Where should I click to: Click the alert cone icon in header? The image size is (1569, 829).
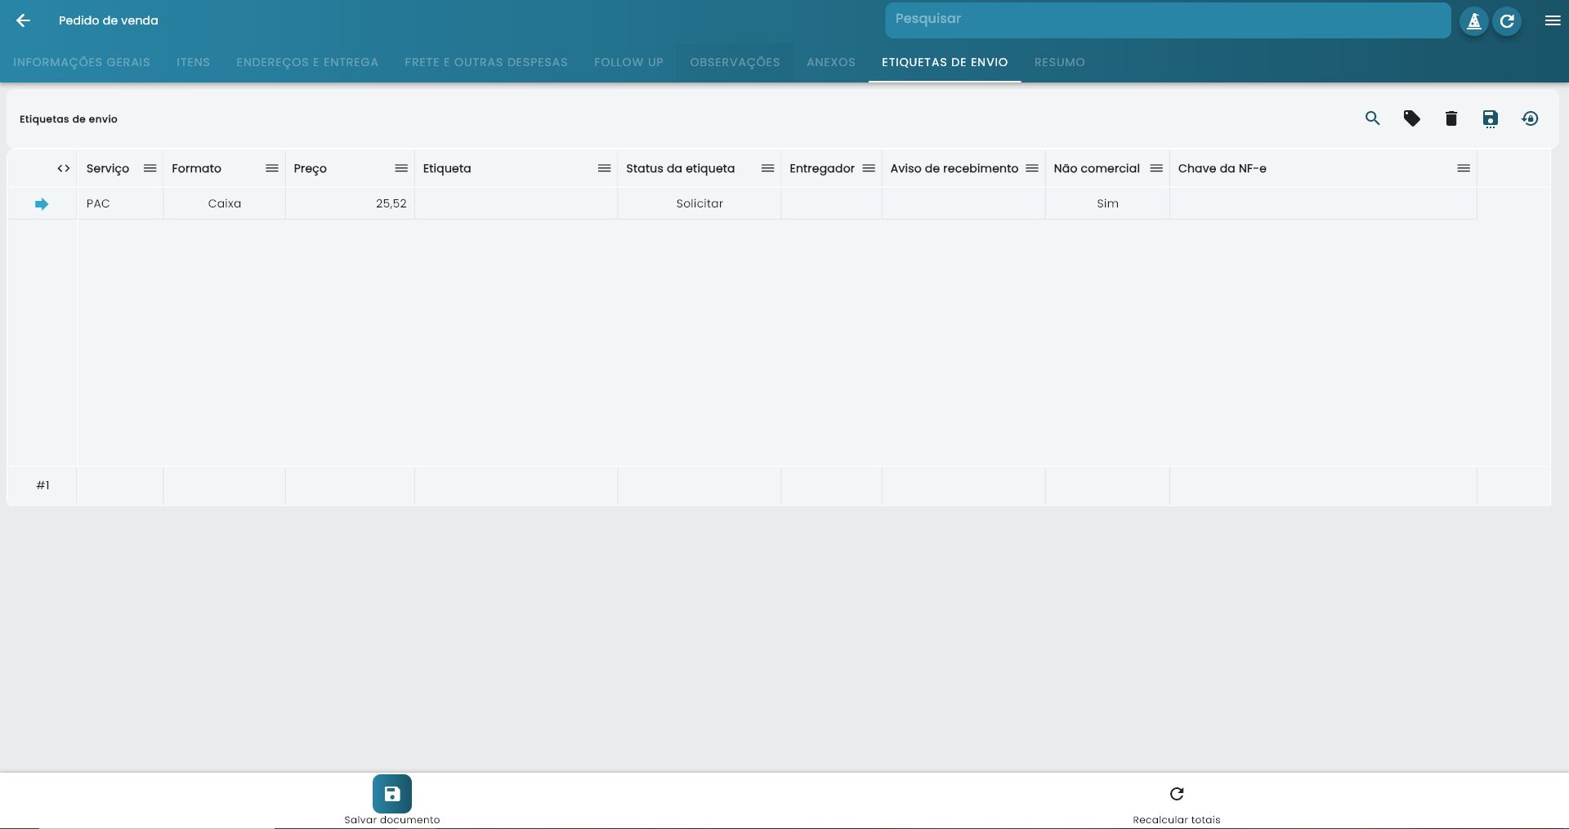[x=1473, y=20]
